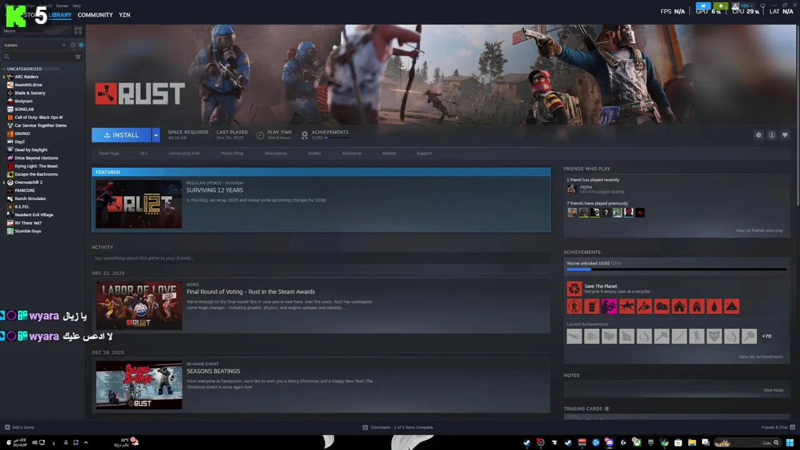Open the Help menu

[76, 6]
